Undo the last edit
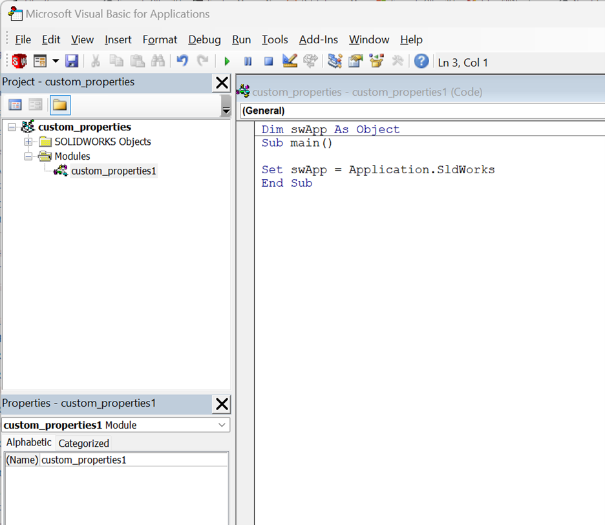This screenshot has width=605, height=525. [182, 61]
